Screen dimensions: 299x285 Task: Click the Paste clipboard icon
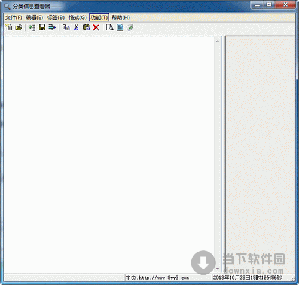point(86,27)
